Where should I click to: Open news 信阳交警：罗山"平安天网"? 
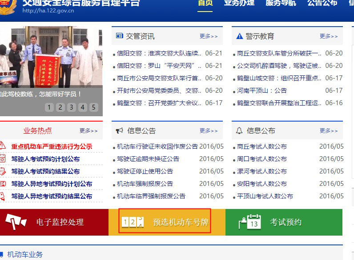(x=159, y=66)
